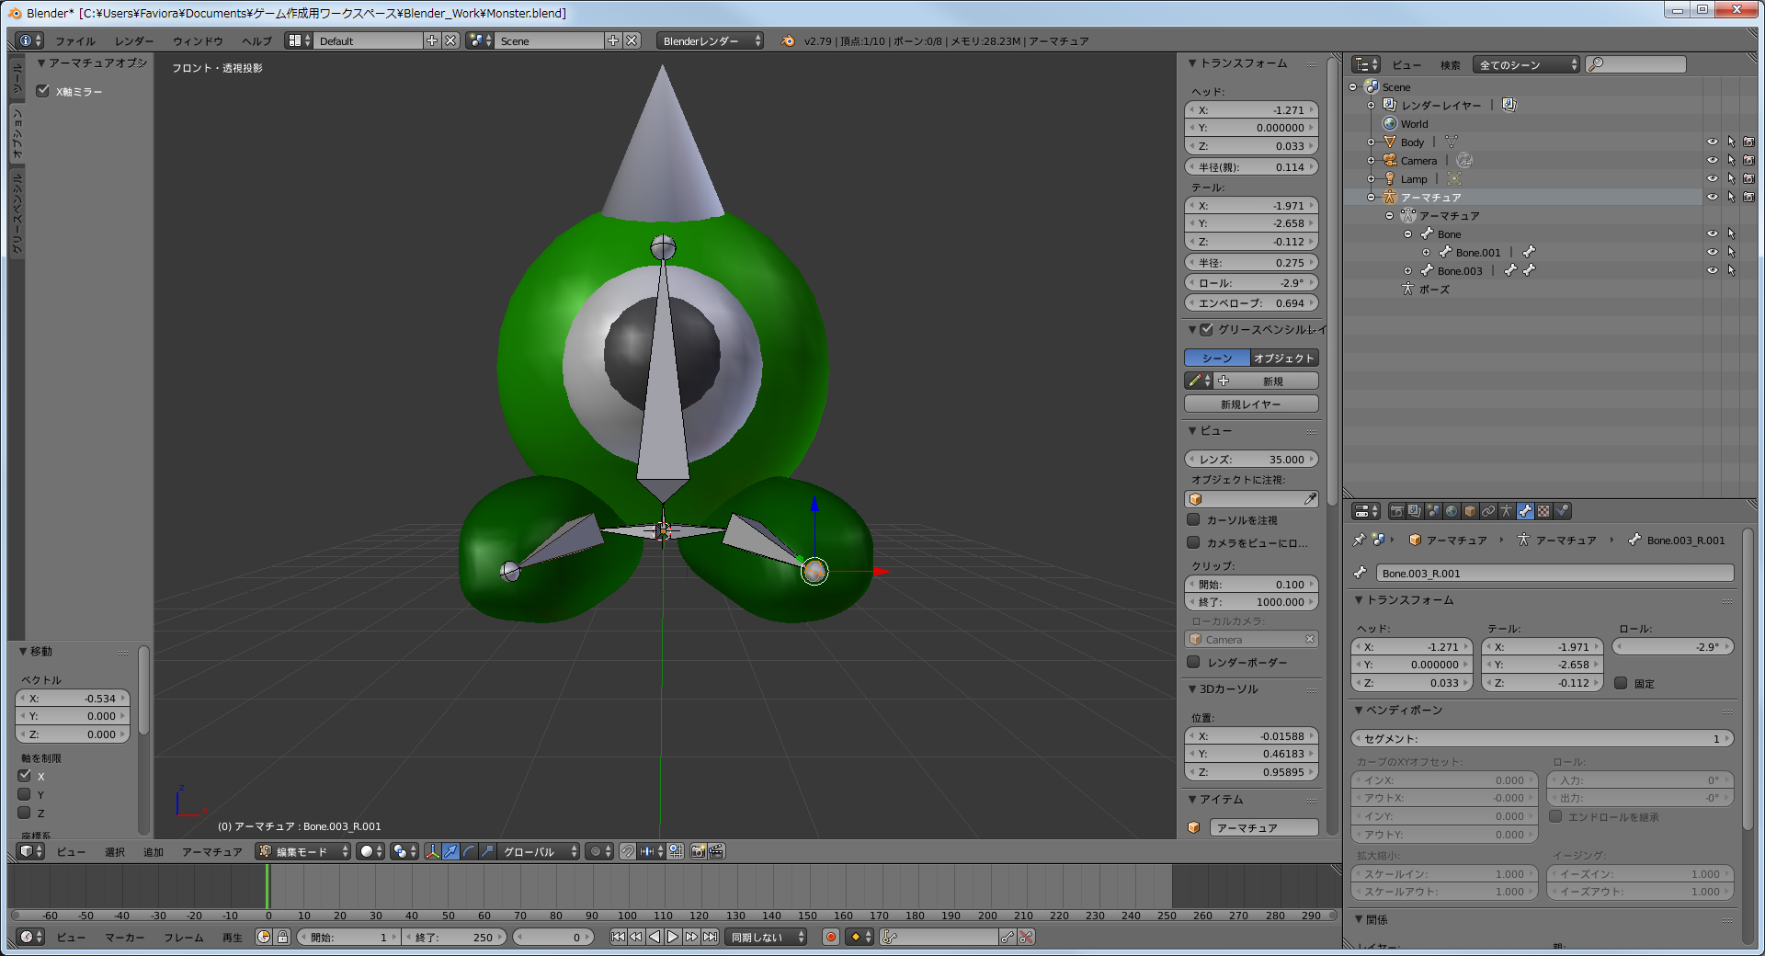Image resolution: width=1765 pixels, height=956 pixels.
Task: Collapse the 3Dカーソル panel
Action: click(x=1192, y=689)
